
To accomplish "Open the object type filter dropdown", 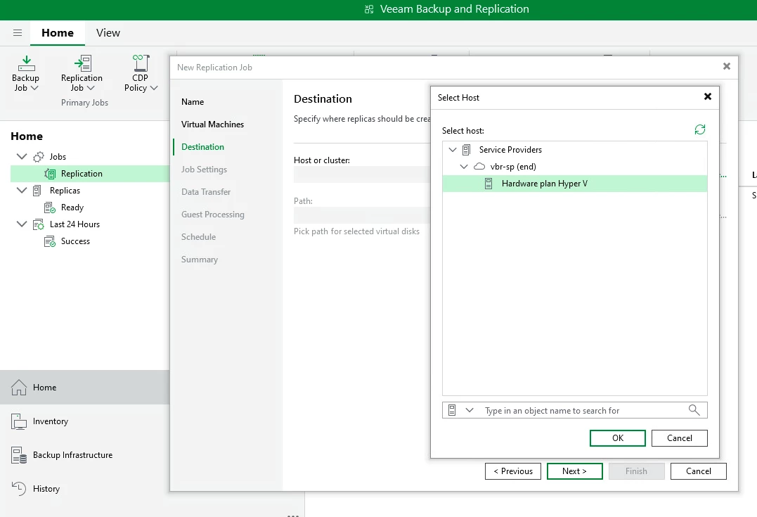I will (469, 410).
